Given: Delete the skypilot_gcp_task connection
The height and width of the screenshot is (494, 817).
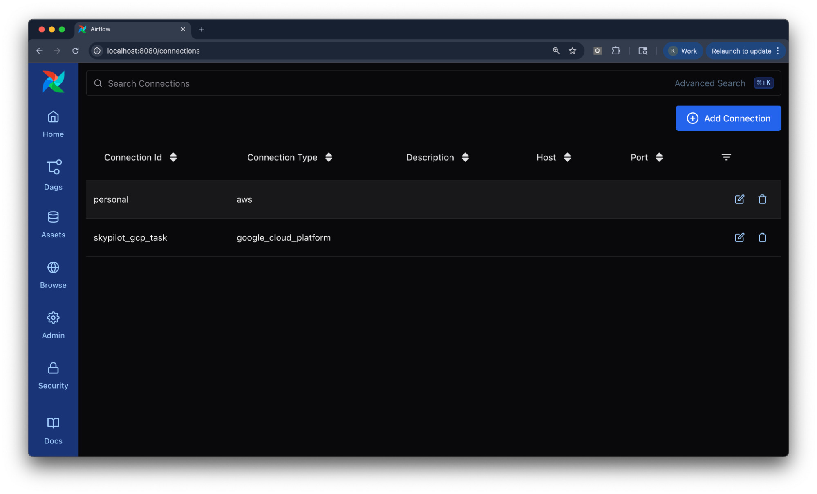Looking at the screenshot, I should click(762, 237).
